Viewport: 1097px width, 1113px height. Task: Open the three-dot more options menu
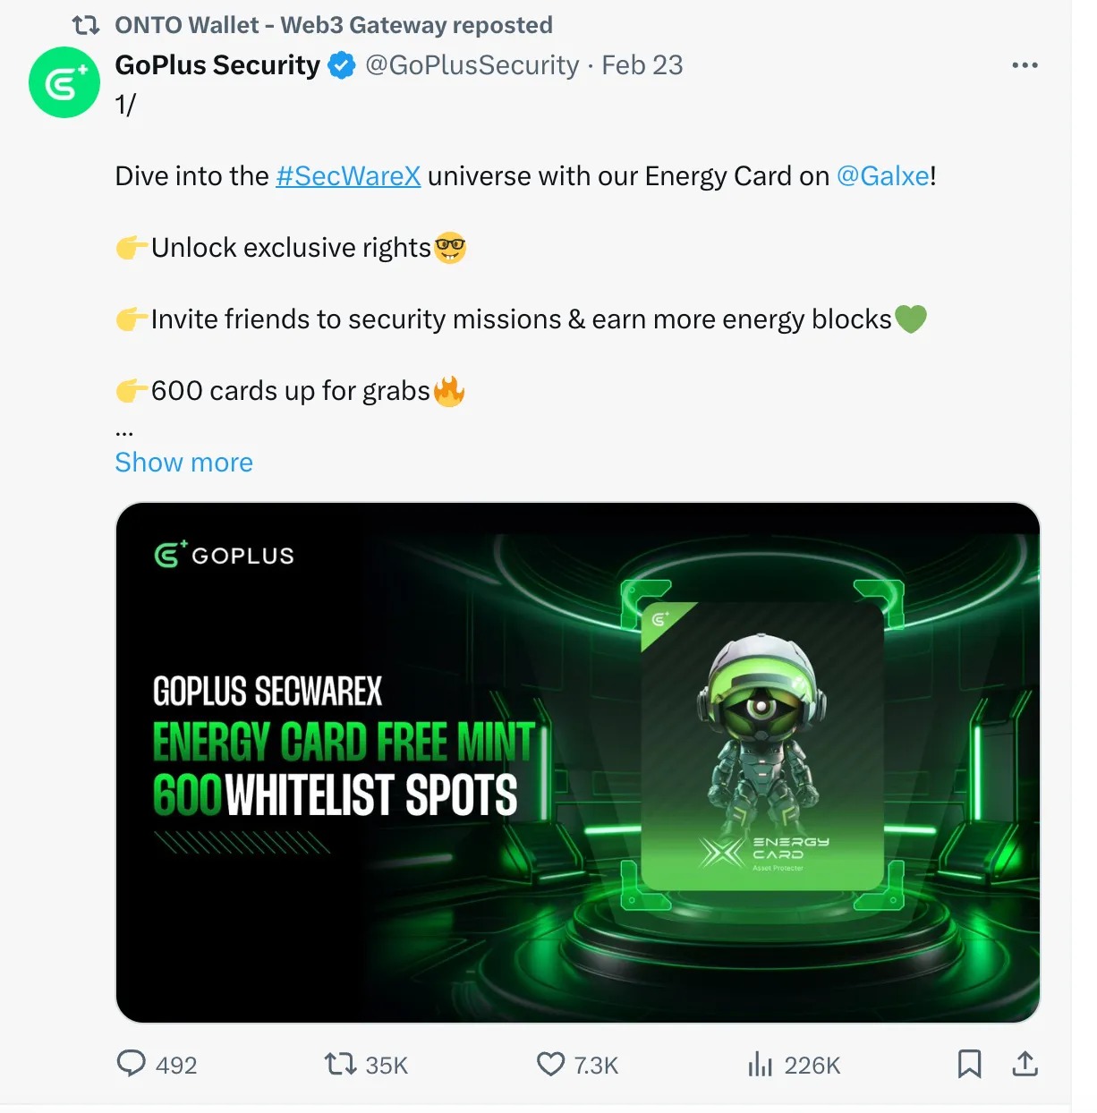[1025, 65]
